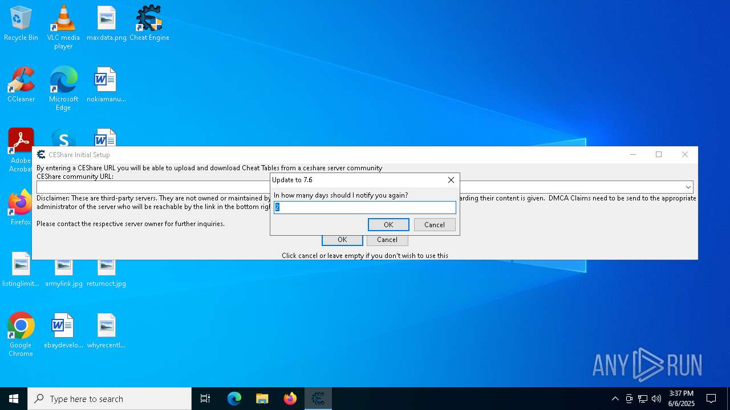
Task: Click the CEShare Initial Setup title icon
Action: pos(41,154)
